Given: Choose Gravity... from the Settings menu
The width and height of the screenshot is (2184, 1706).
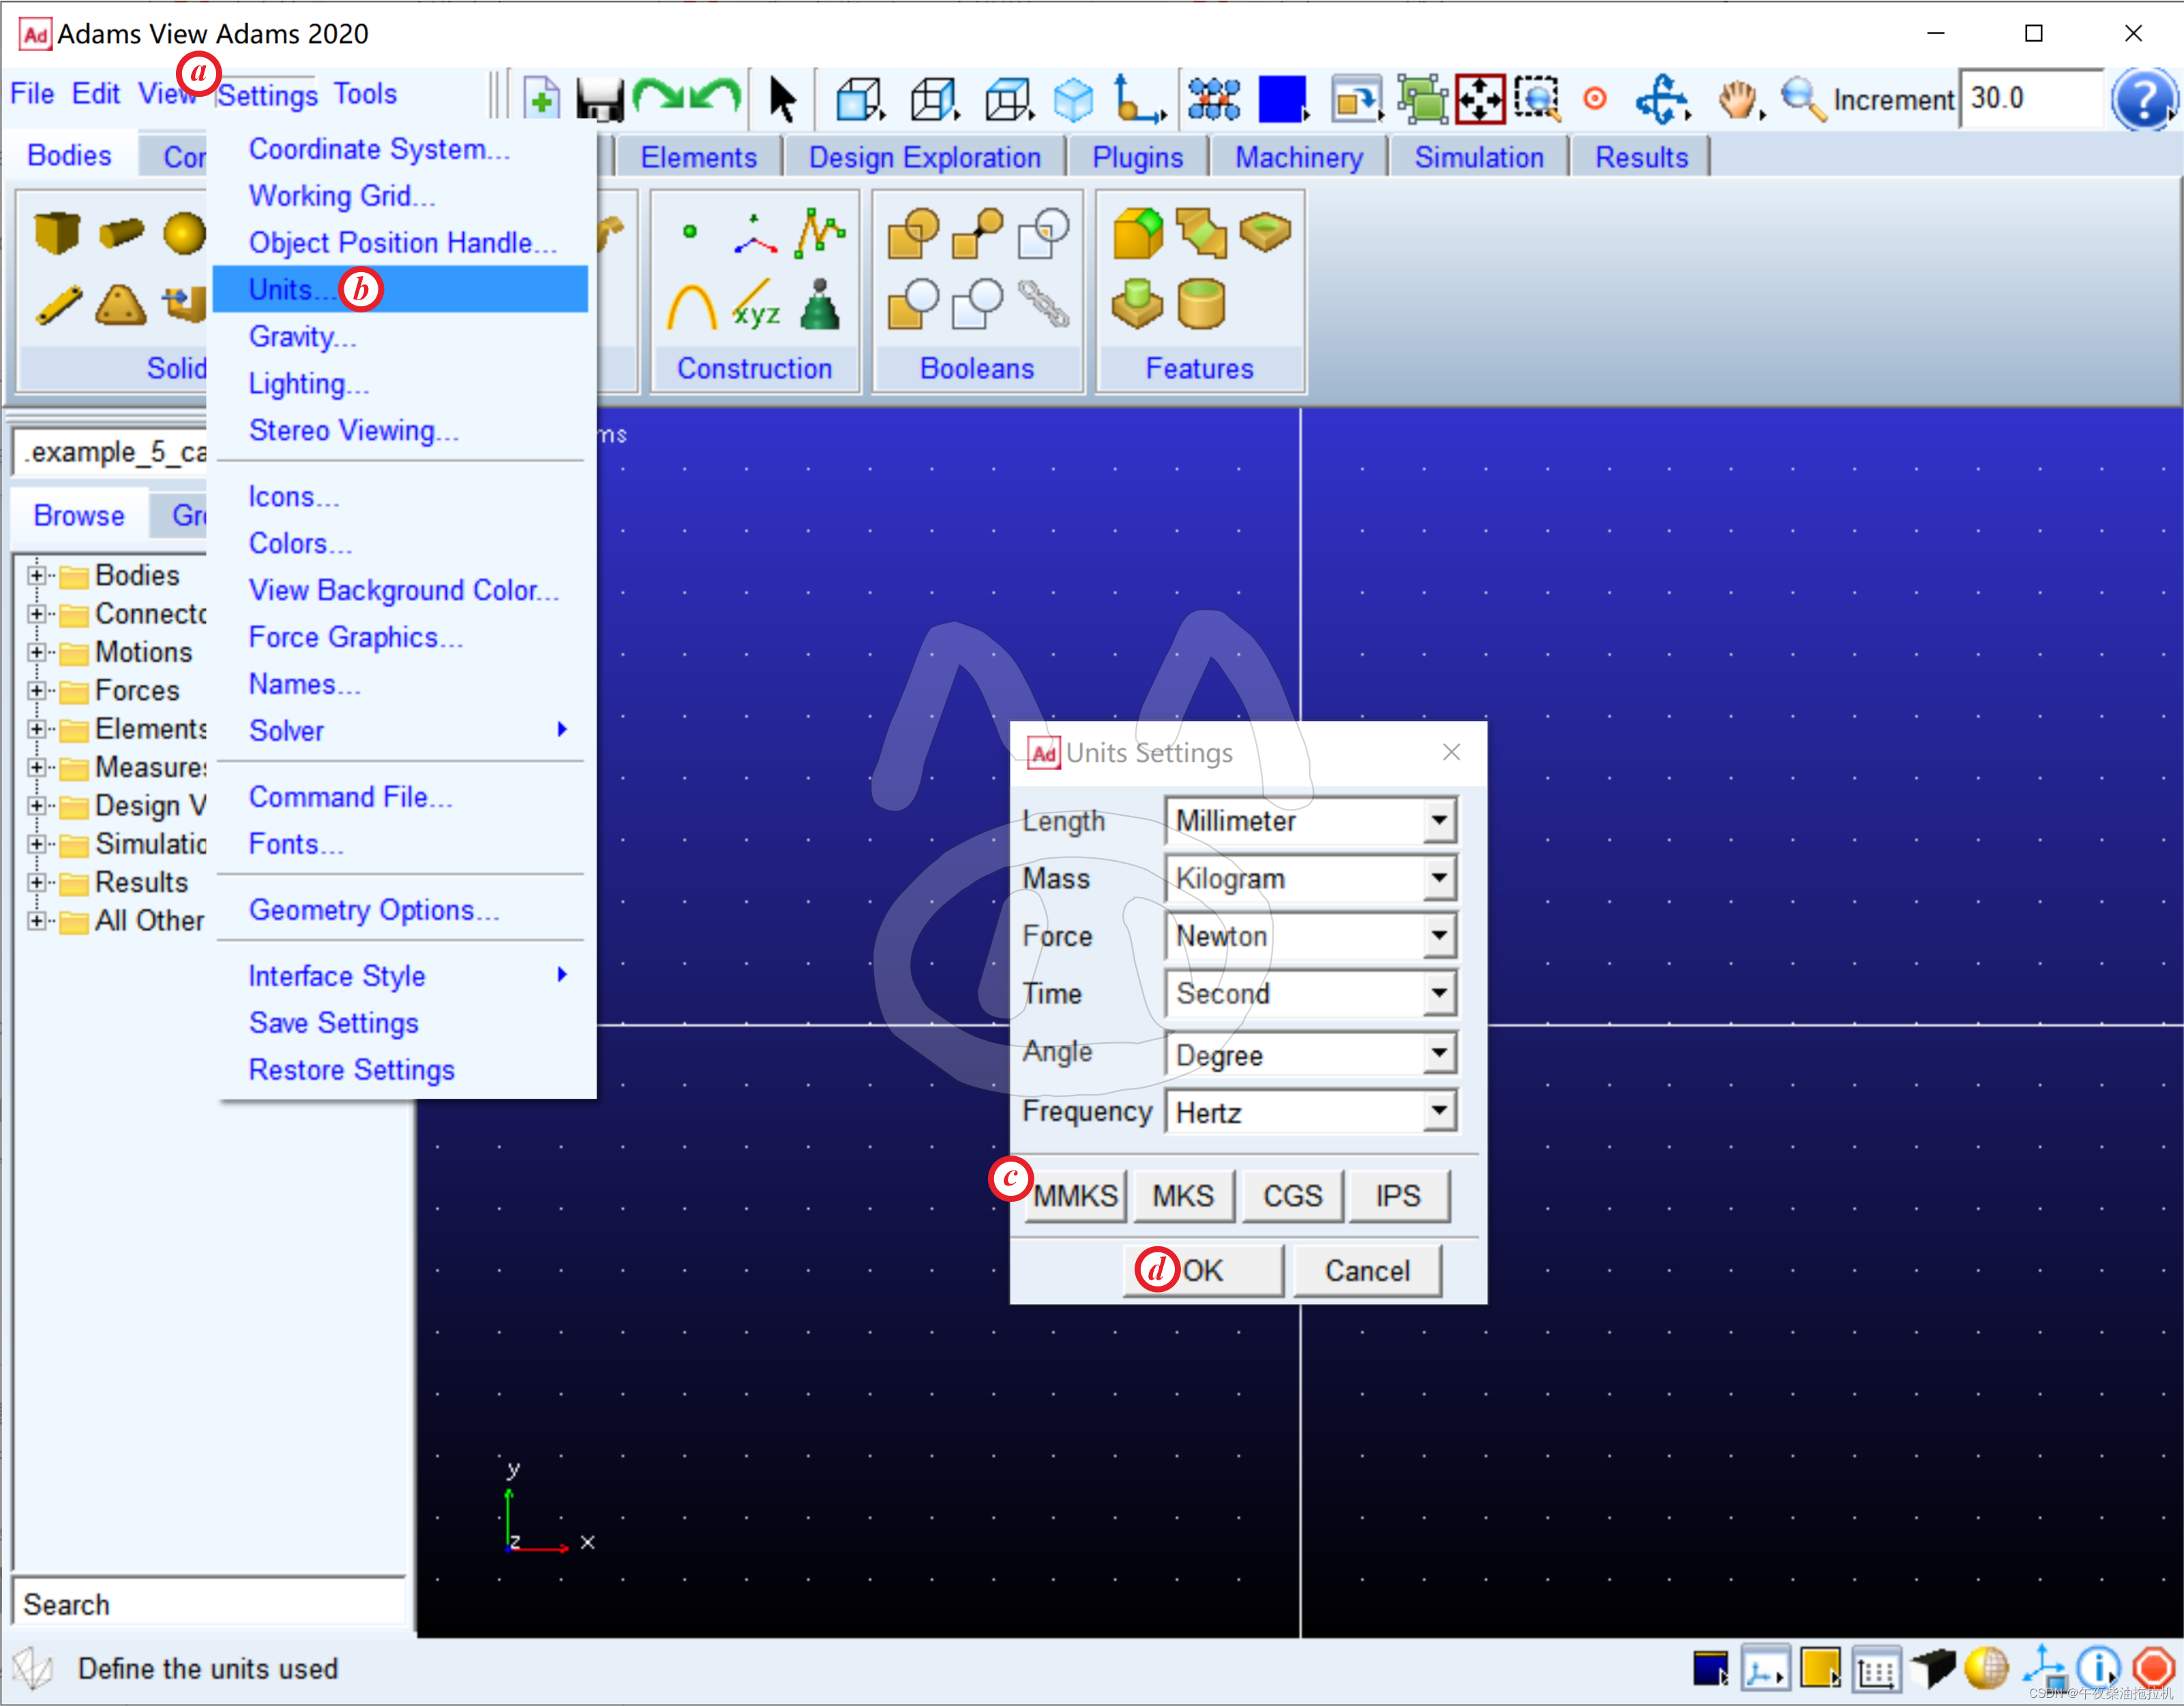Looking at the screenshot, I should click(x=302, y=337).
